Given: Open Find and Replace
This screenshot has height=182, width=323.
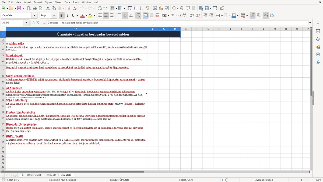Looking at the screenshot, I should pos(100,8).
